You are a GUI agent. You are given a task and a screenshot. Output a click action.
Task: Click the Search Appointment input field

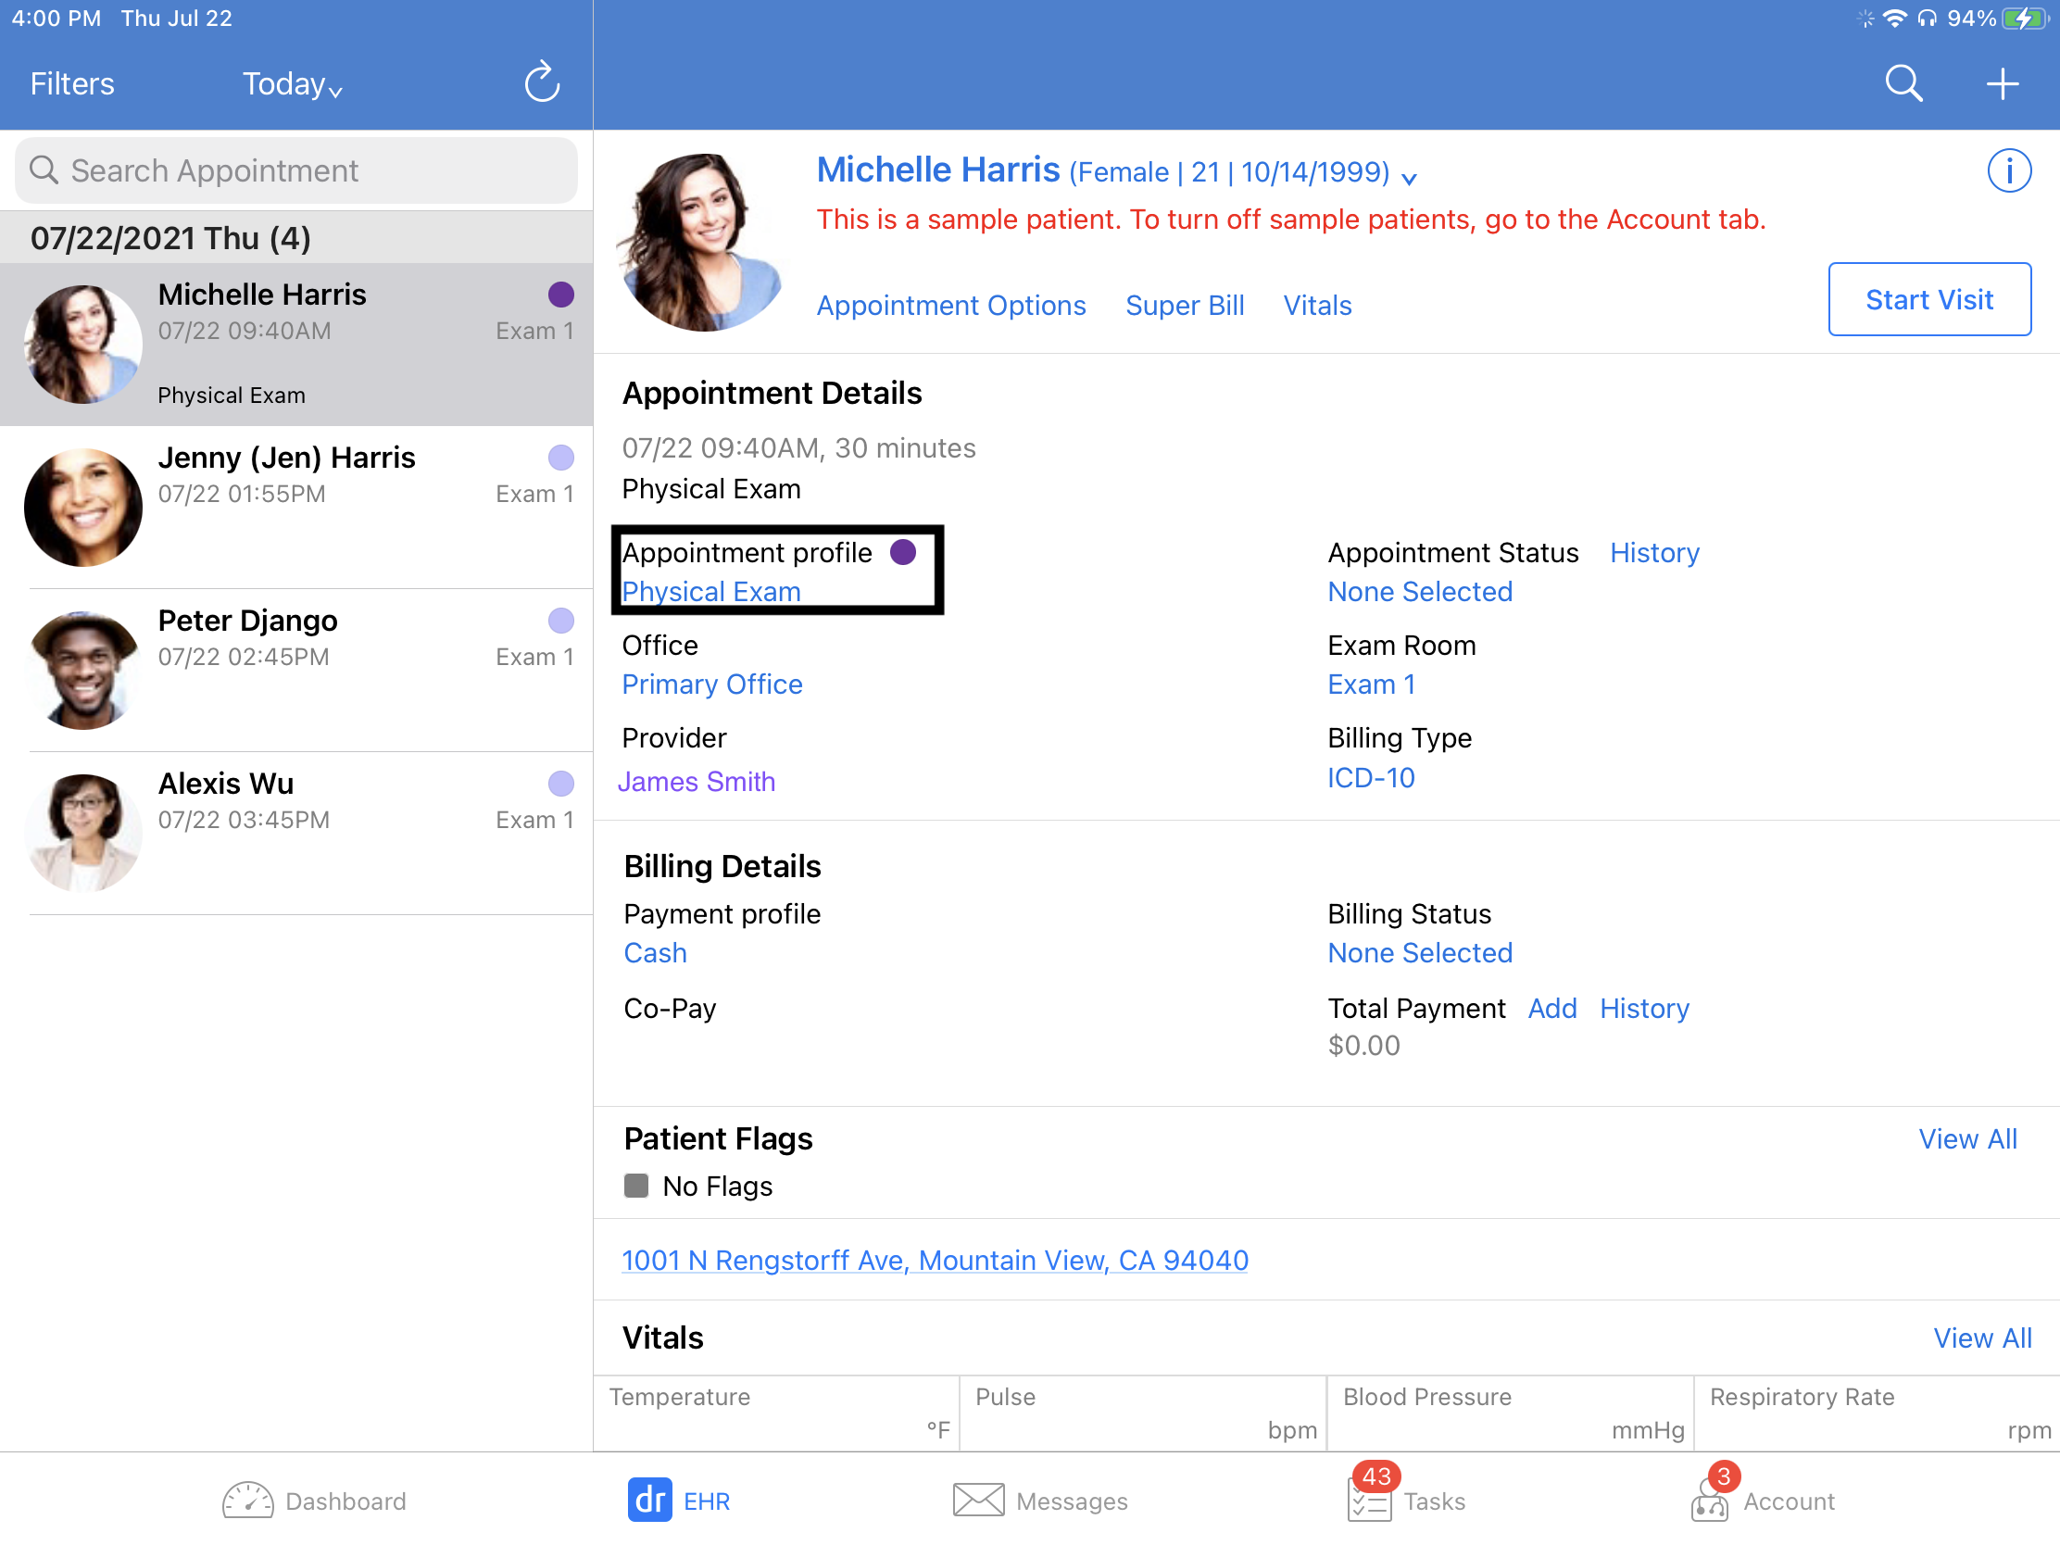click(x=296, y=169)
